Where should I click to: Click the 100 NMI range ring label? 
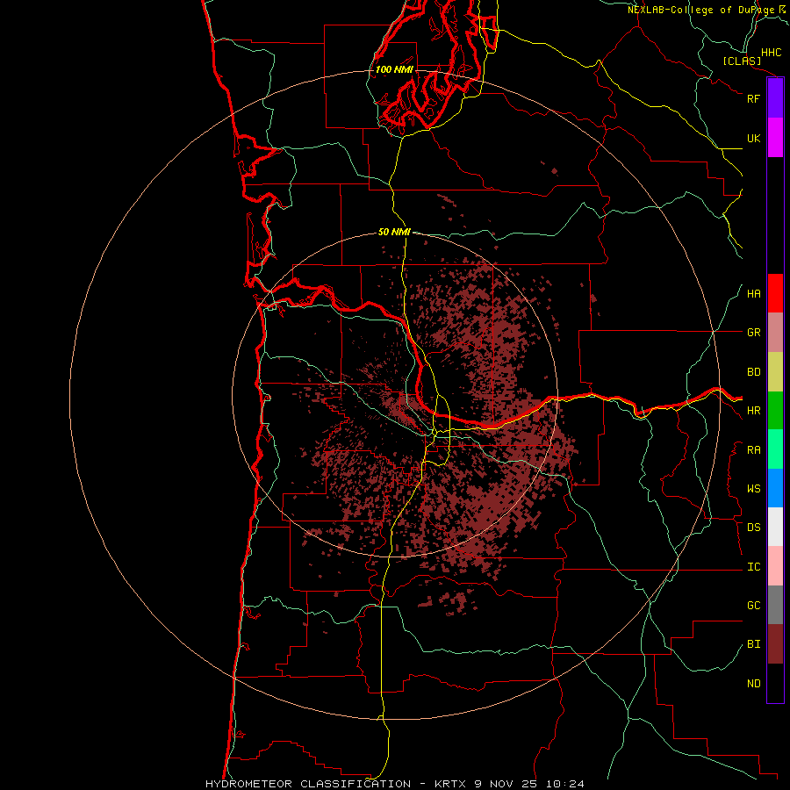(394, 69)
